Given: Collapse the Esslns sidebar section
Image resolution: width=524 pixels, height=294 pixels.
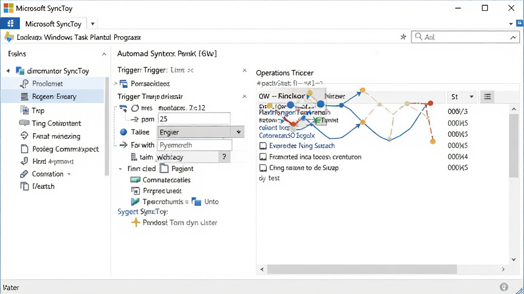Looking at the screenshot, I should click(104, 54).
